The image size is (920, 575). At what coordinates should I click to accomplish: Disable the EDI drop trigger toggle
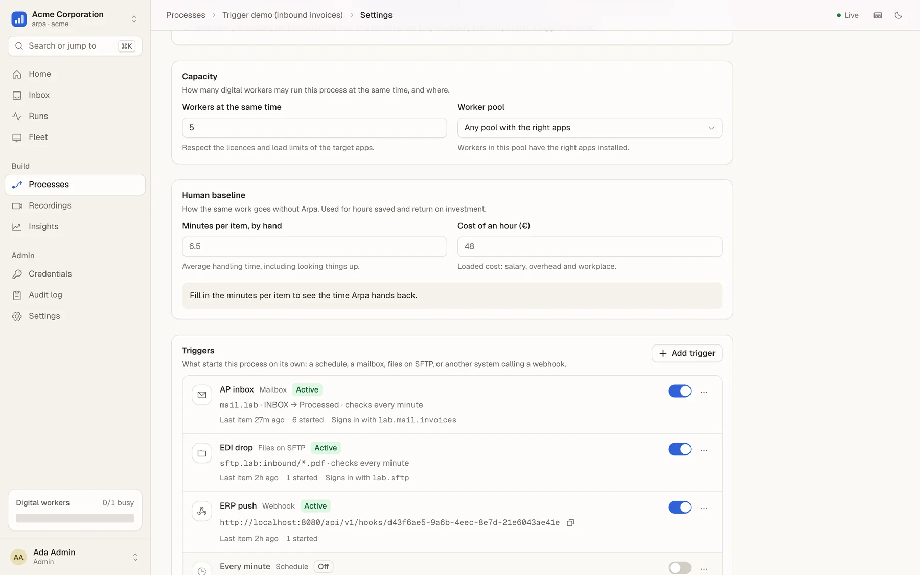click(x=679, y=449)
